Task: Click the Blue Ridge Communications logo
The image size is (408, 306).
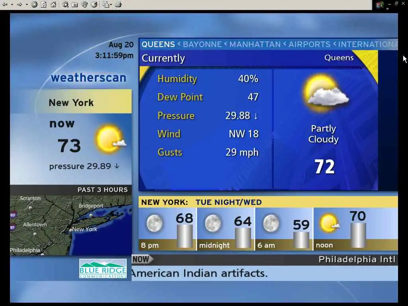Action: 103,269
